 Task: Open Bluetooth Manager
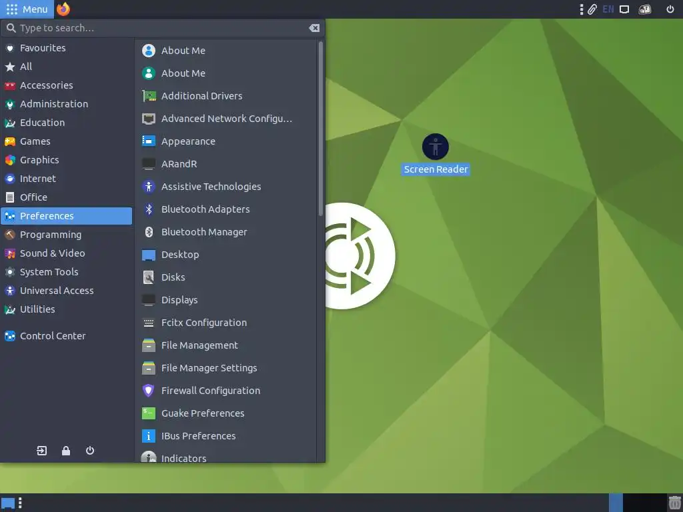coord(227,232)
